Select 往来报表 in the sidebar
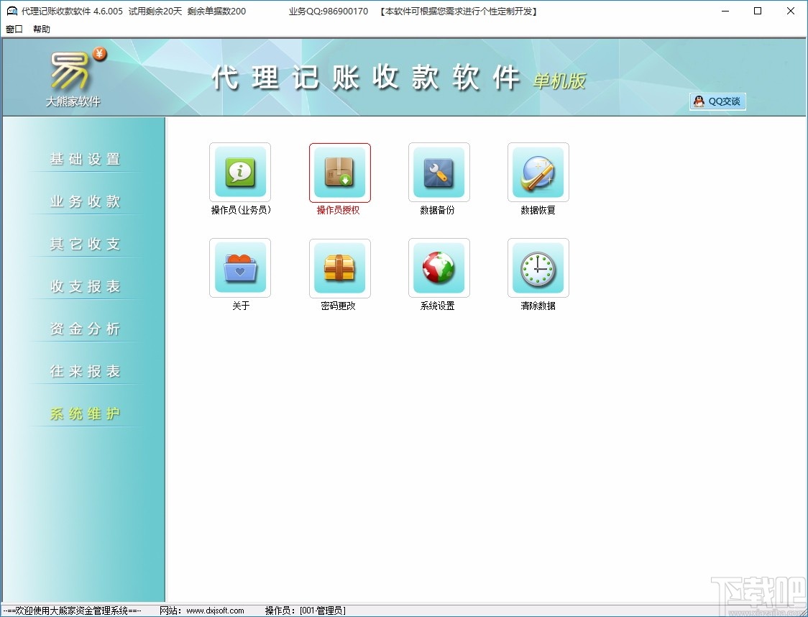Viewport: 808px width, 617px height. (85, 371)
